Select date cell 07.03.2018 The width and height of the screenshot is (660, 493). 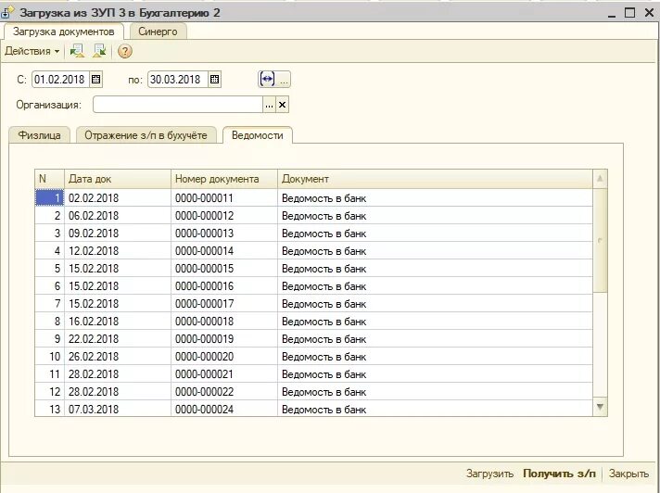pyautogui.click(x=118, y=409)
